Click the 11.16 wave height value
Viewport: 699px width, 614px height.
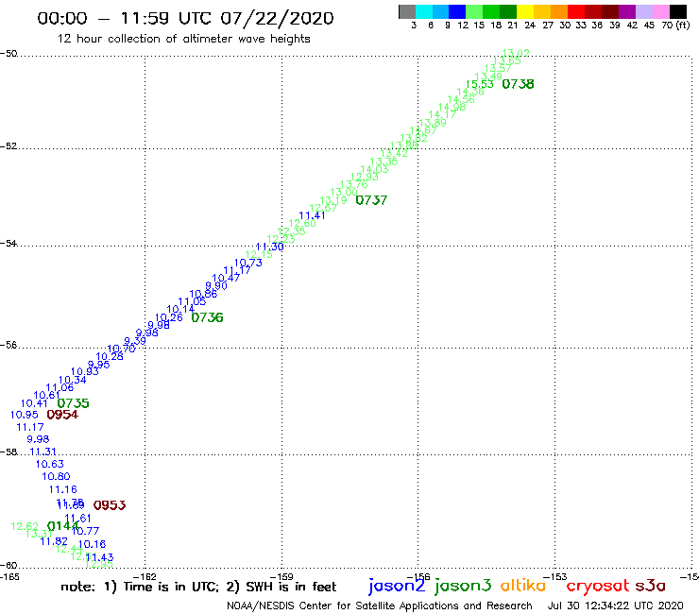click(x=63, y=490)
